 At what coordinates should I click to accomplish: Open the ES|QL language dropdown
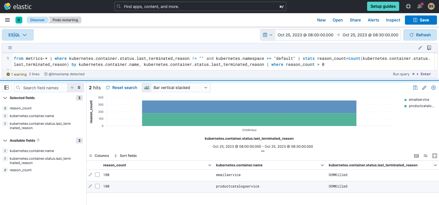[x=18, y=35]
